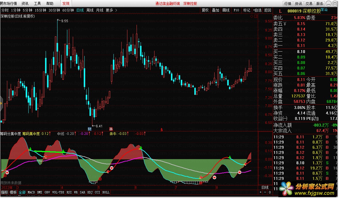Select the 5分钟 period tab
Viewport: 339px width, 198px height.
coord(27,10)
